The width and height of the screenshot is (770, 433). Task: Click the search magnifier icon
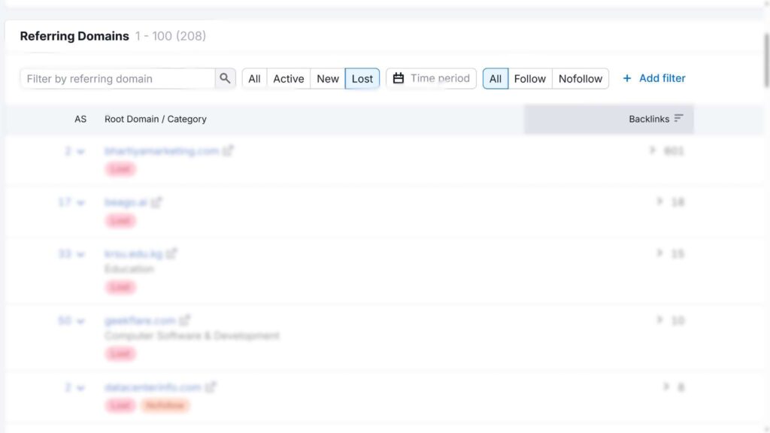[x=225, y=78]
